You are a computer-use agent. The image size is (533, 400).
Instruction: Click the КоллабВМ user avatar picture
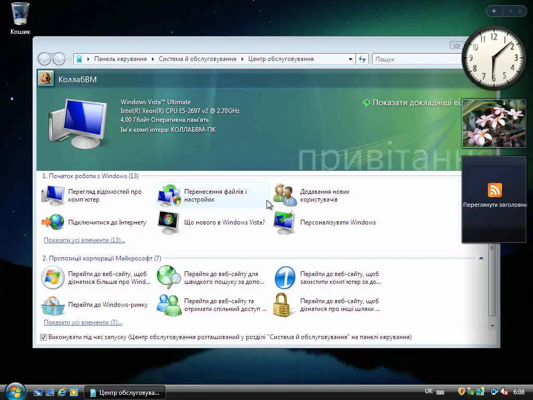click(46, 78)
